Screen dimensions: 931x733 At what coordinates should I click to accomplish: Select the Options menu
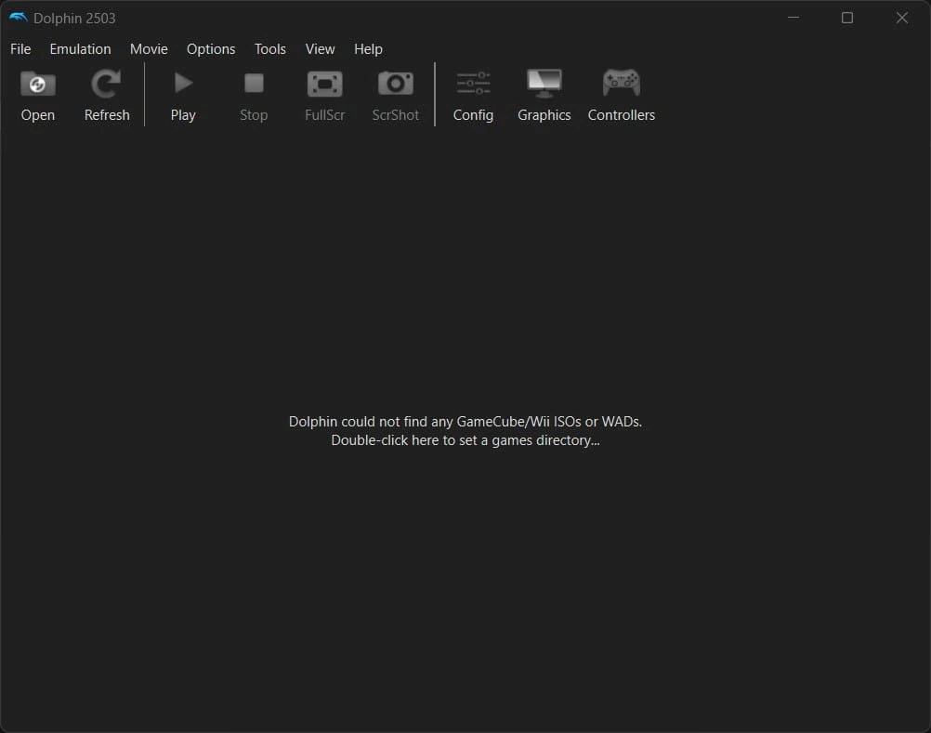[x=211, y=49]
